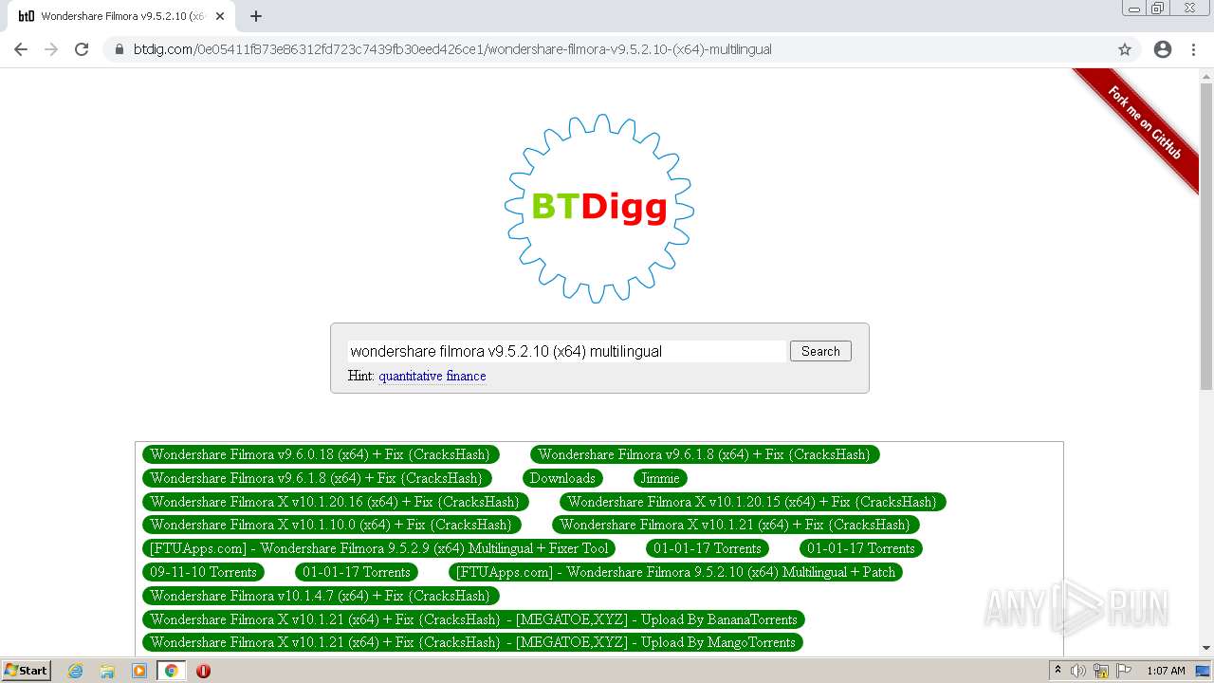Close the Wondershare Filmora tab
1214x683 pixels.
point(220,16)
